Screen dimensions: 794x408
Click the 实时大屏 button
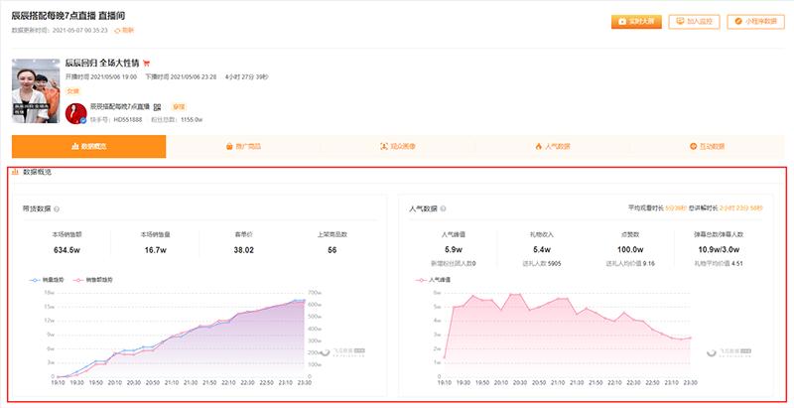tap(636, 21)
